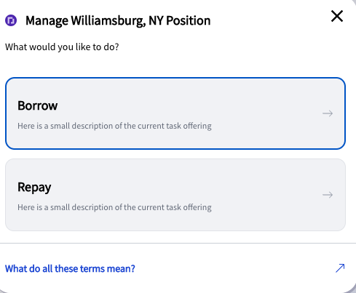Click the Repay heading text

tap(34, 188)
